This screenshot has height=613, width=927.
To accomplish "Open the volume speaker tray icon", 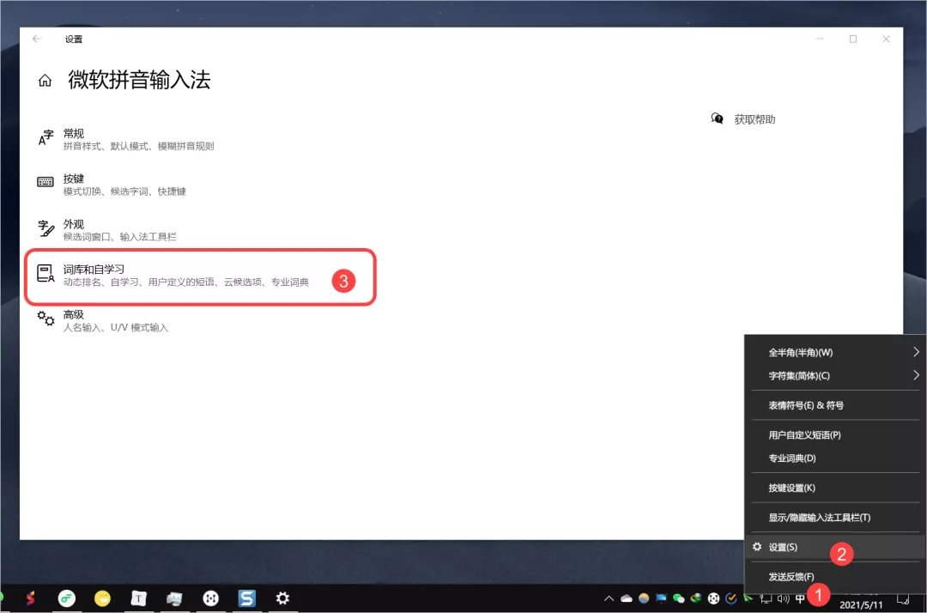I will [x=784, y=598].
